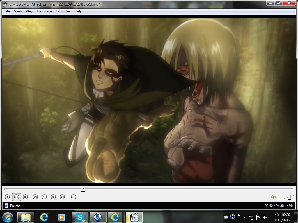Click the Show Desktop button
298x223 pixels.
[296, 217]
